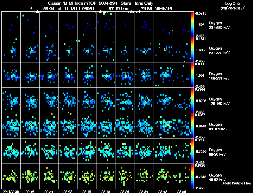Click the 0.9690 colorbar value

[200, 140]
